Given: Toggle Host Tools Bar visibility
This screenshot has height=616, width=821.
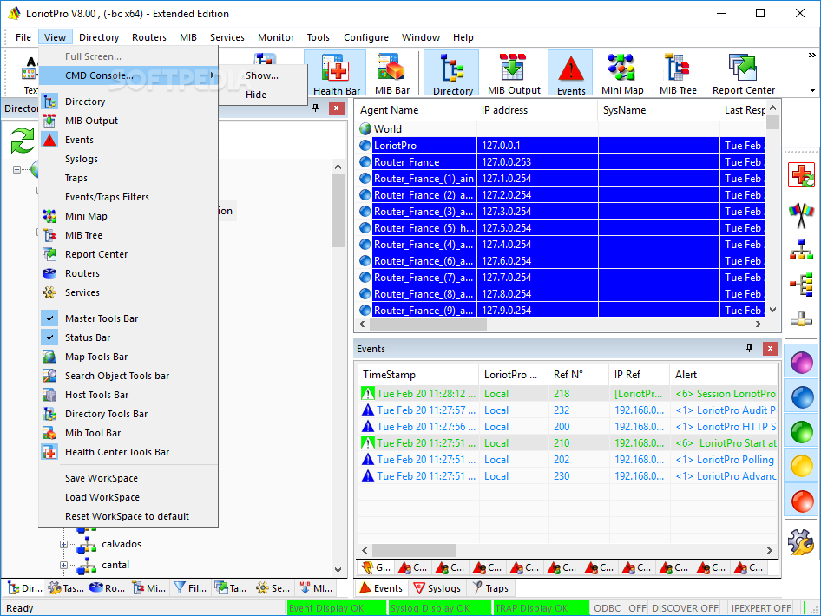Looking at the screenshot, I should 128,395.
